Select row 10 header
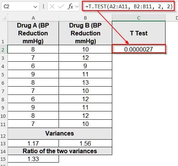Screen dimensions: 178x166 pyautogui.click(x=4, y=116)
